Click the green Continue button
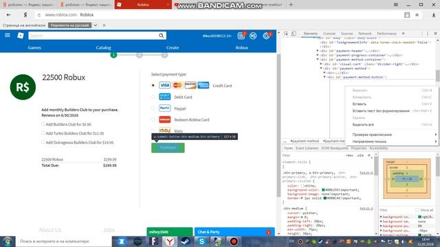Image resolution: width=440 pixels, height=247 pixels. coord(168,148)
